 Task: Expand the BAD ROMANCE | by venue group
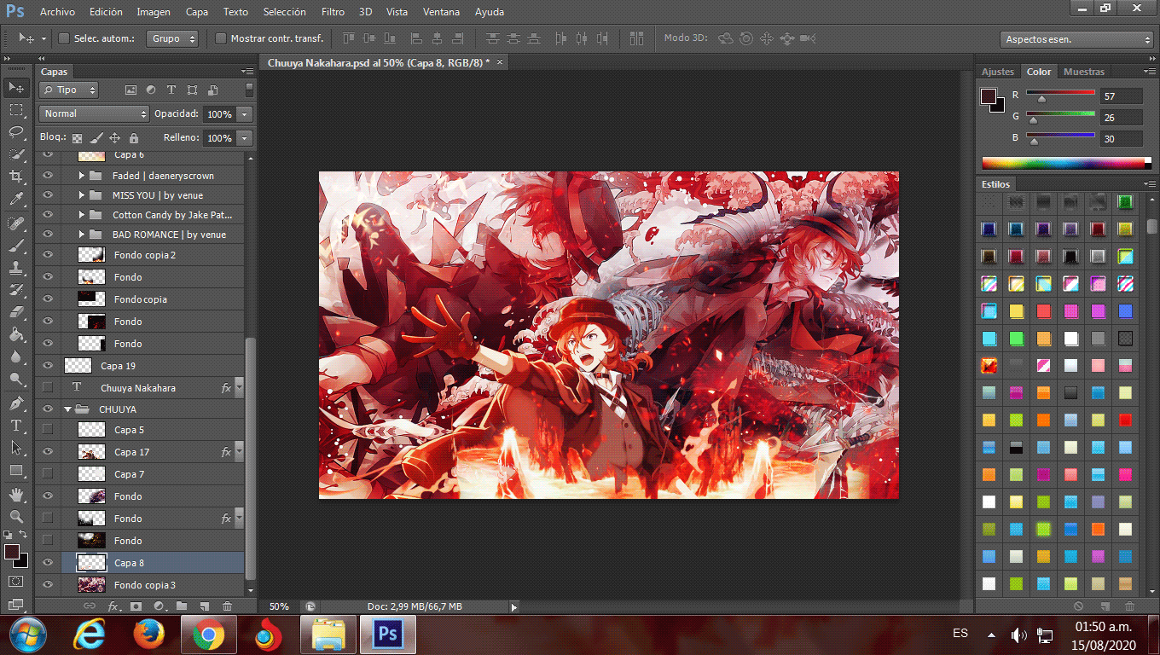[x=82, y=235]
